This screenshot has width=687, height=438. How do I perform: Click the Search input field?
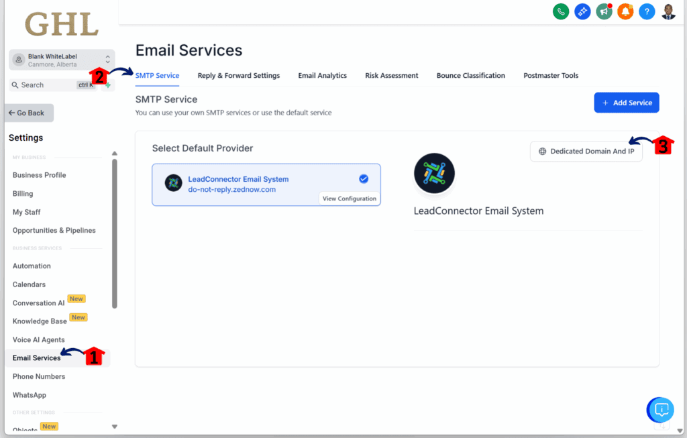(52, 85)
